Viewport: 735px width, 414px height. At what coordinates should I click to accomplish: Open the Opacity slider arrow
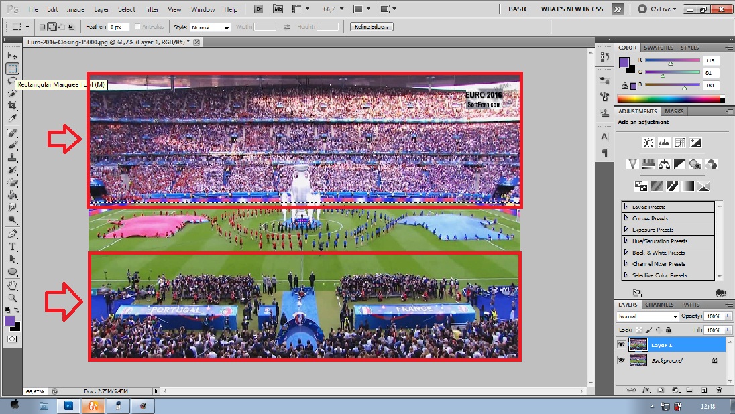(x=728, y=316)
